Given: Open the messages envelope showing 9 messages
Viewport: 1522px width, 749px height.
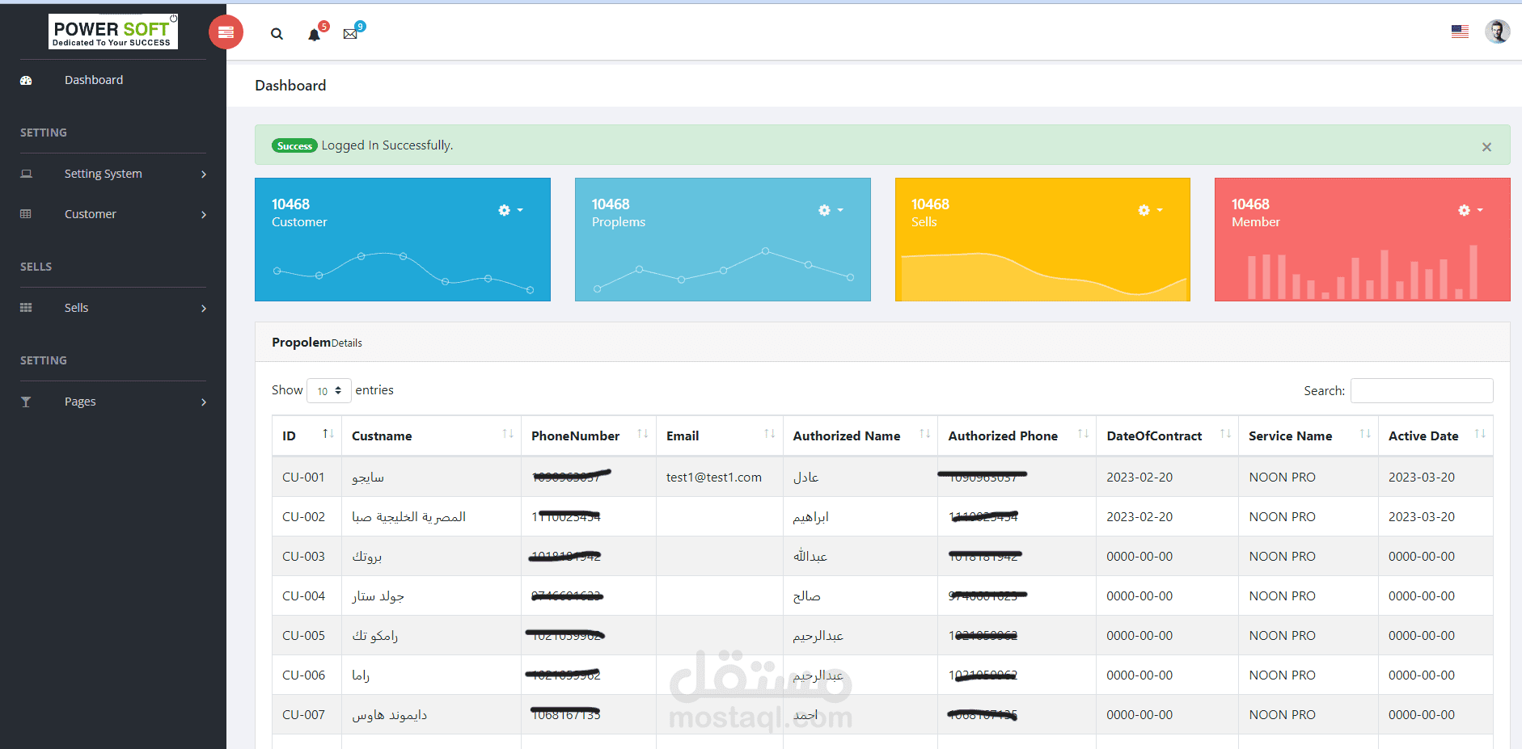Looking at the screenshot, I should (x=350, y=34).
